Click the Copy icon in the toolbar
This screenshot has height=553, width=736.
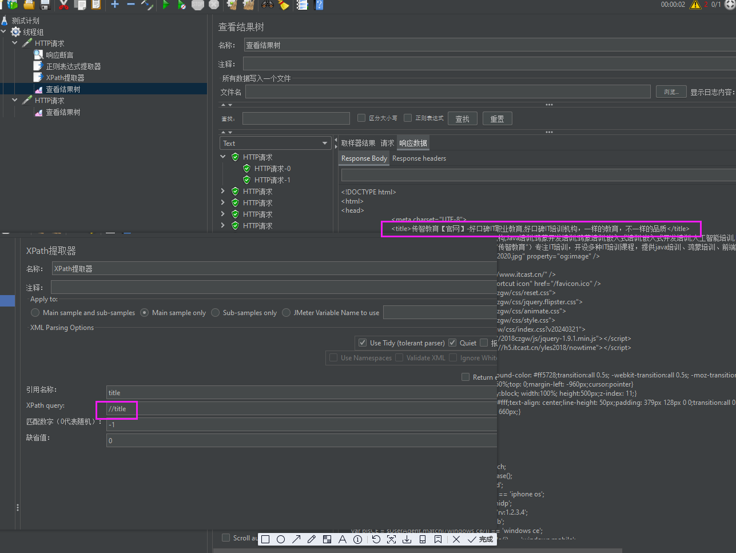coord(80,5)
